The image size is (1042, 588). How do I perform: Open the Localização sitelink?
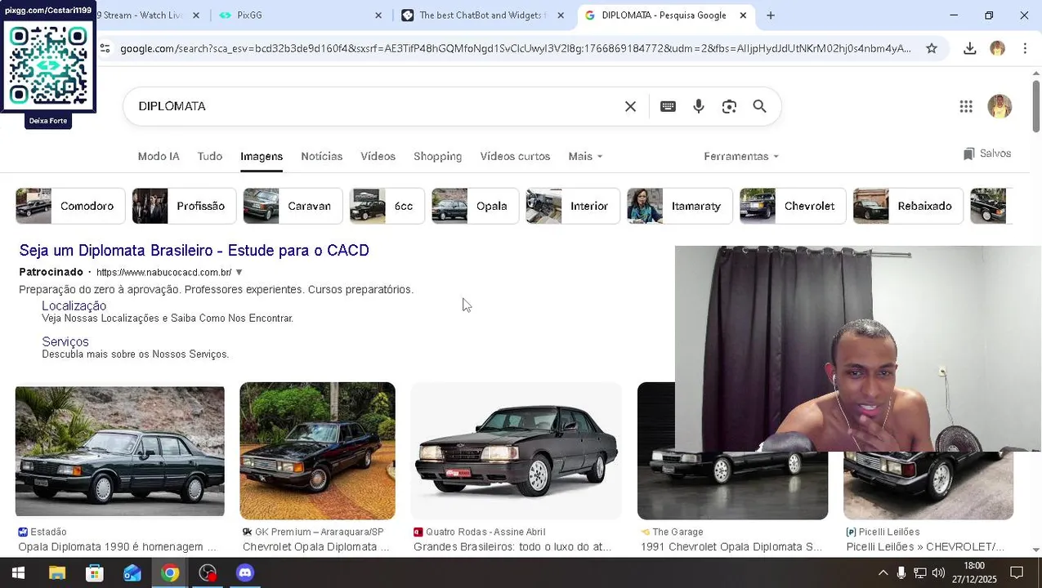coord(74,305)
